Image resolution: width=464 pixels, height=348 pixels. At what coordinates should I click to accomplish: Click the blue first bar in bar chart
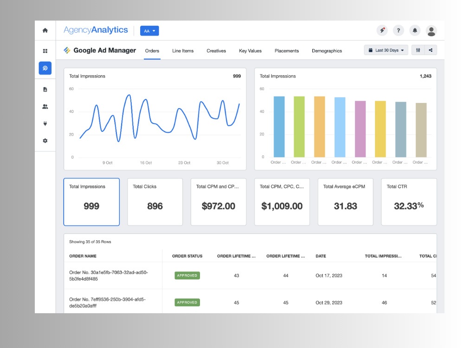click(279, 127)
